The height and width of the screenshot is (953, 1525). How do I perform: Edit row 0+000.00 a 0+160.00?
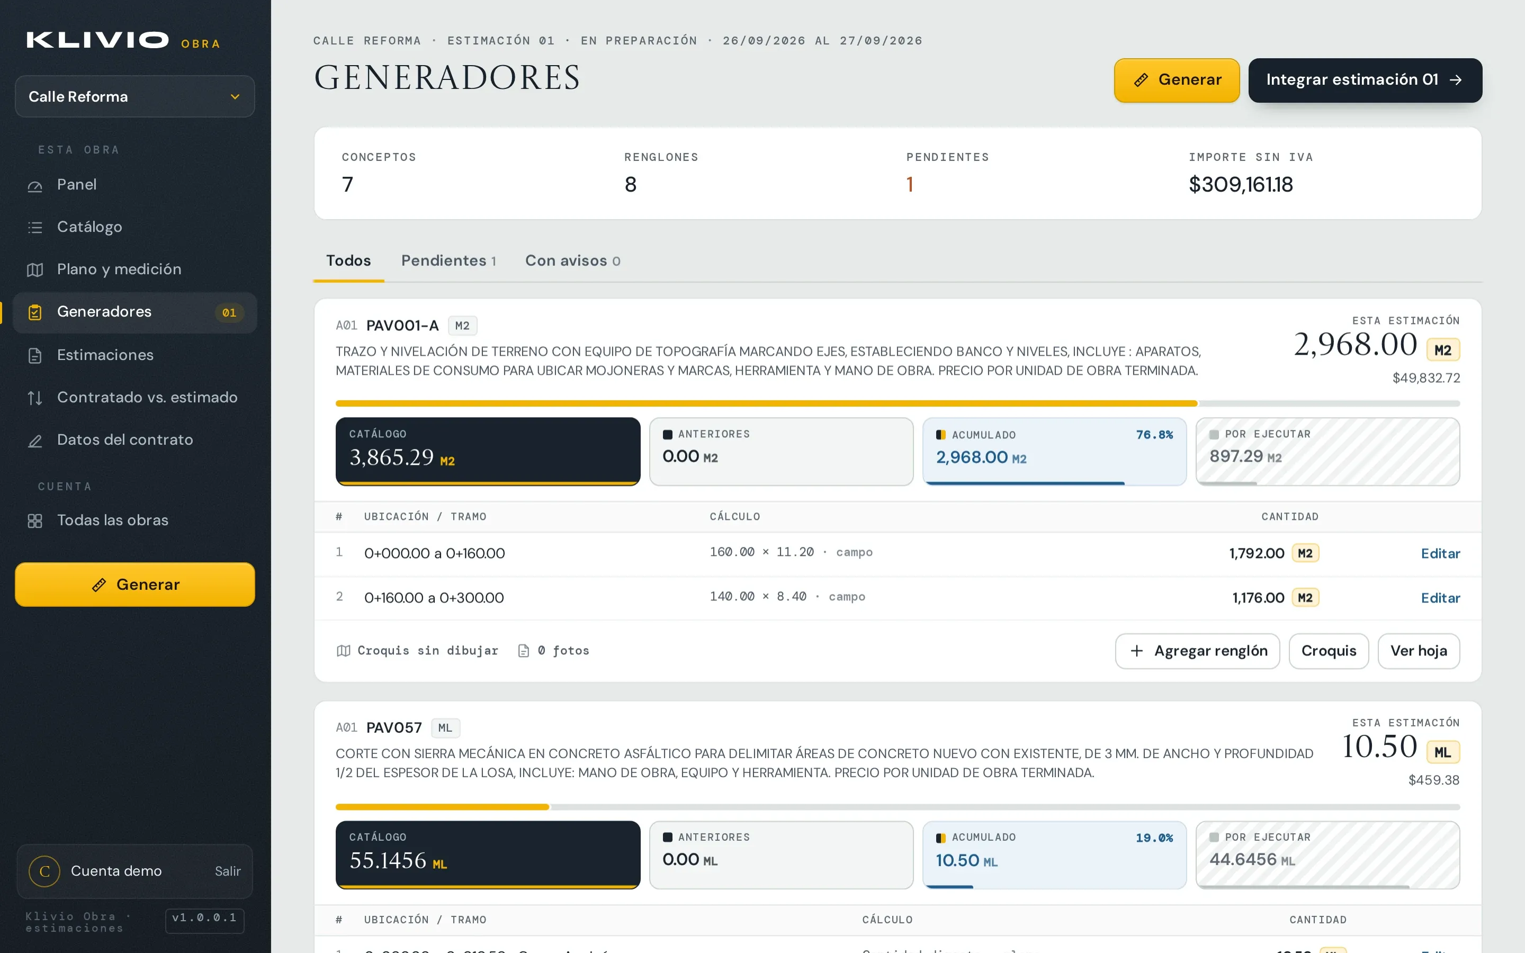point(1440,553)
